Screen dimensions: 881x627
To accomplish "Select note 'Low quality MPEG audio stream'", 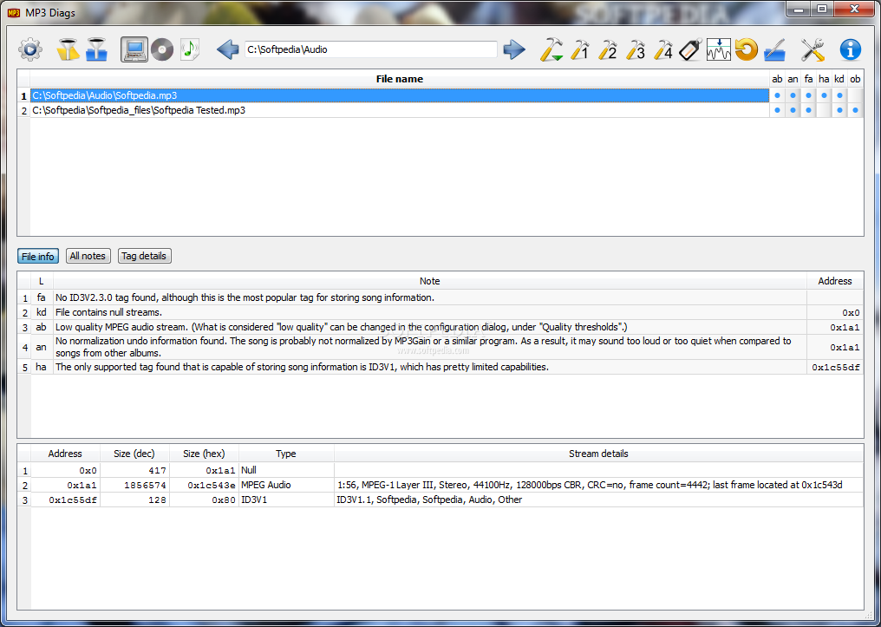I will 430,327.
